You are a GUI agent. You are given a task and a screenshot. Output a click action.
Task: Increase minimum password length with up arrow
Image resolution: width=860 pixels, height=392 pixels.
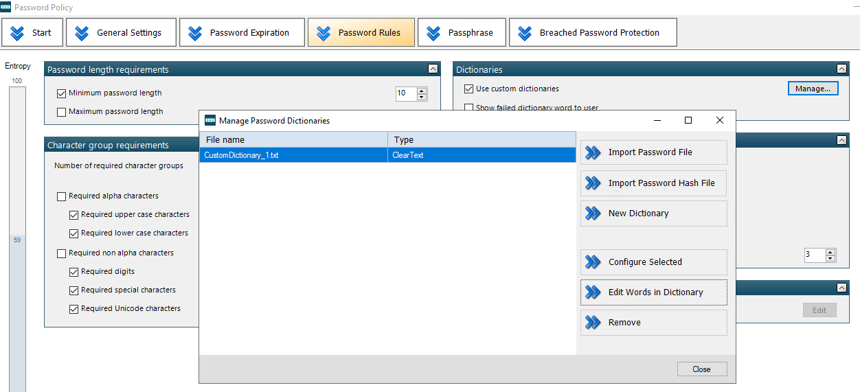pyautogui.click(x=422, y=91)
